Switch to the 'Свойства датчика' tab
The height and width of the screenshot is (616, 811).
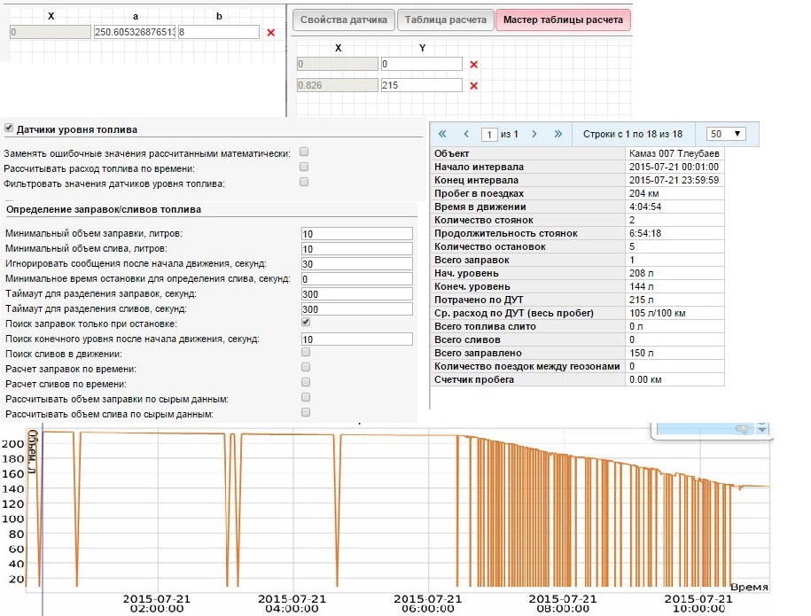click(343, 20)
